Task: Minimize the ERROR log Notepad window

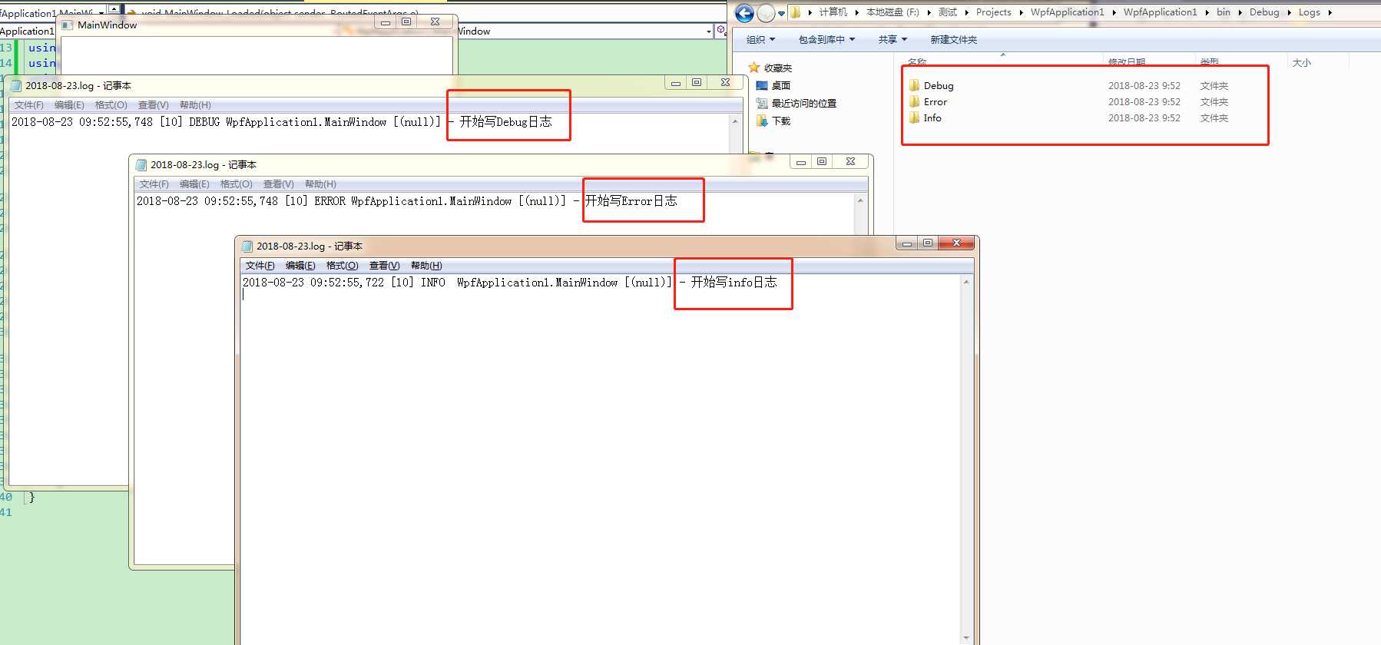Action: 800,161
